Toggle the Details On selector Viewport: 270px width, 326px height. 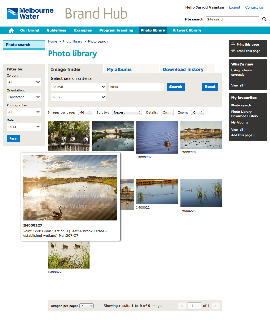(x=167, y=112)
